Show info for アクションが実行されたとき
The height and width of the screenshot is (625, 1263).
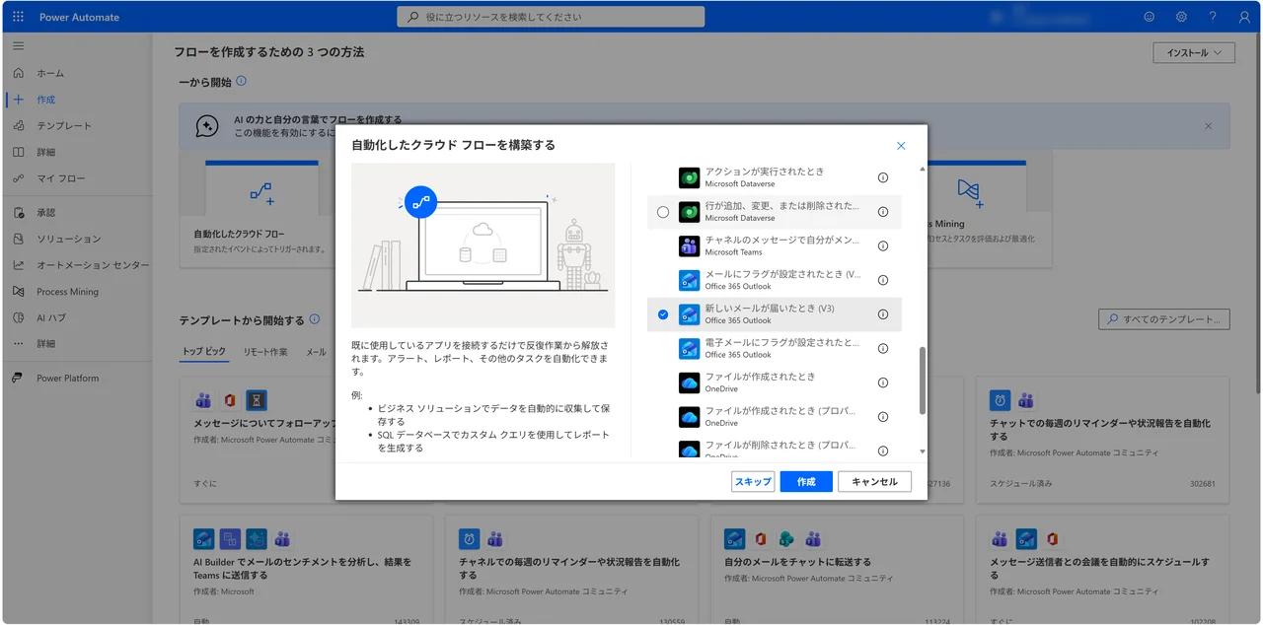[883, 177]
